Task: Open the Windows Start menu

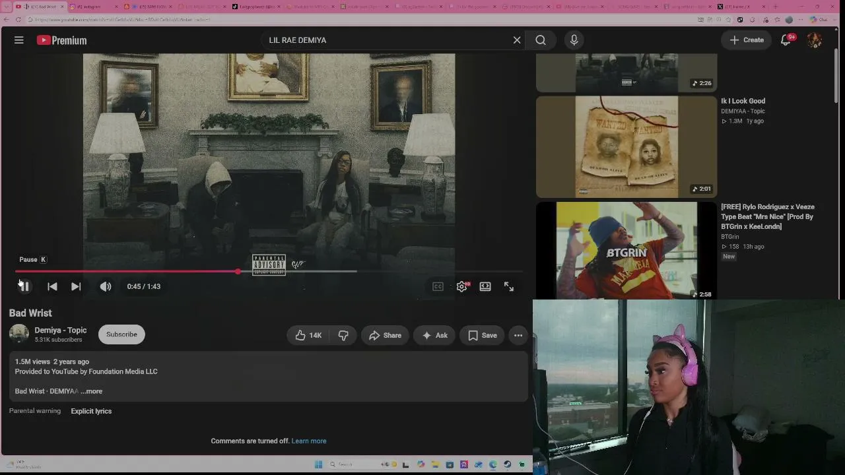Action: point(318,464)
